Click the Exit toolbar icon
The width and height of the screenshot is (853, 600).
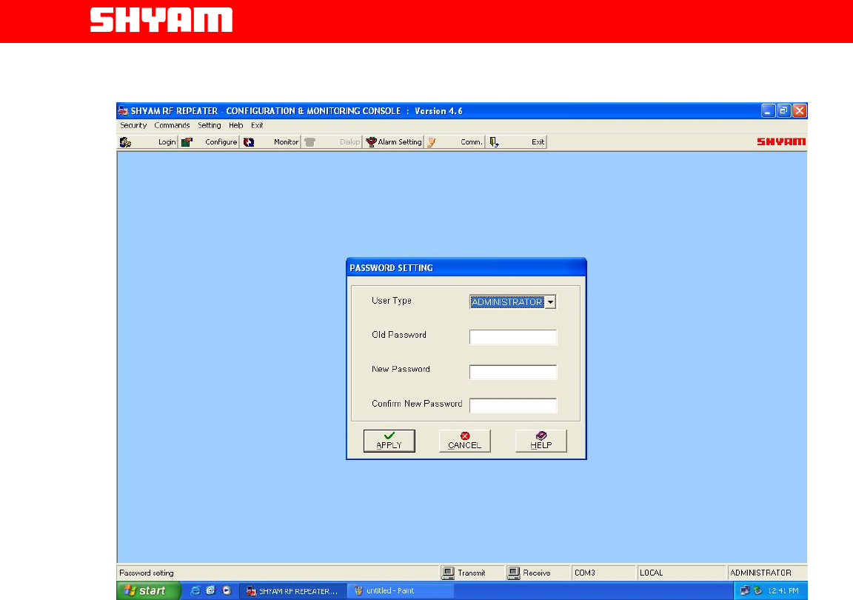(494, 142)
